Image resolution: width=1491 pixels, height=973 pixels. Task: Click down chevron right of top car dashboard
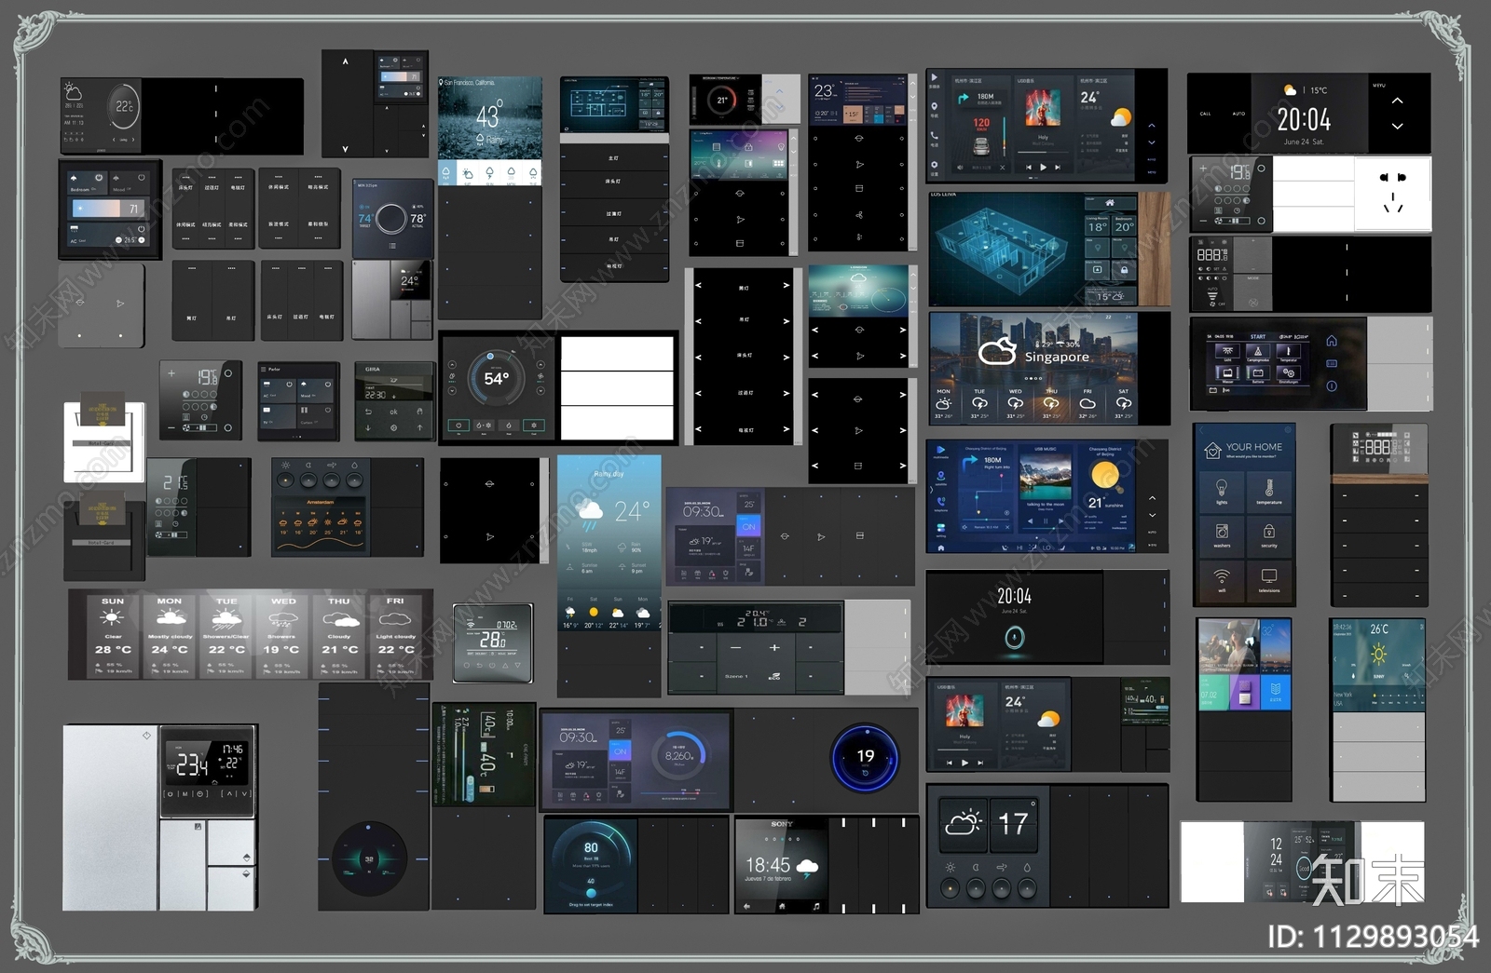tap(1152, 142)
